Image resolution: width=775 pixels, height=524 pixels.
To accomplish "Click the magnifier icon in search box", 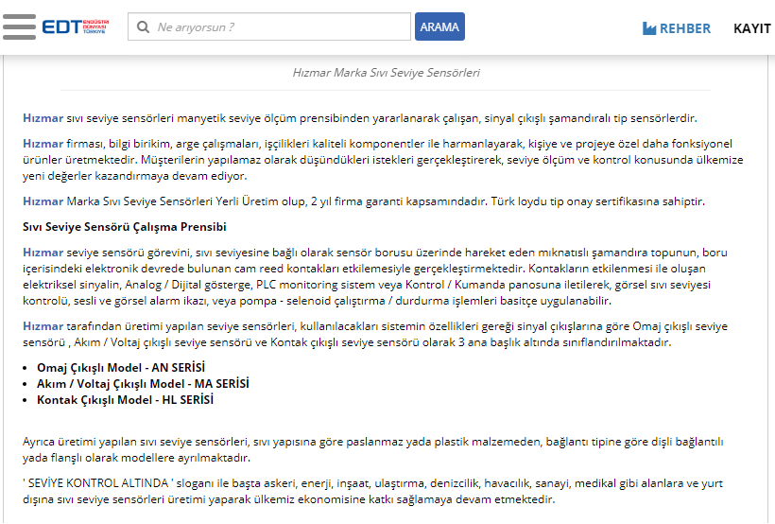I will pos(143,26).
